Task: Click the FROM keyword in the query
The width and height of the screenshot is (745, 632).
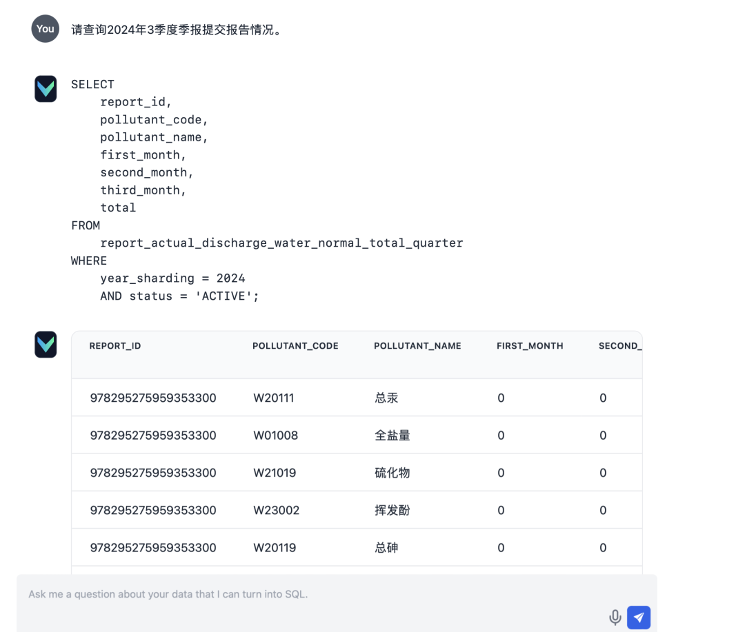Action: 86,225
